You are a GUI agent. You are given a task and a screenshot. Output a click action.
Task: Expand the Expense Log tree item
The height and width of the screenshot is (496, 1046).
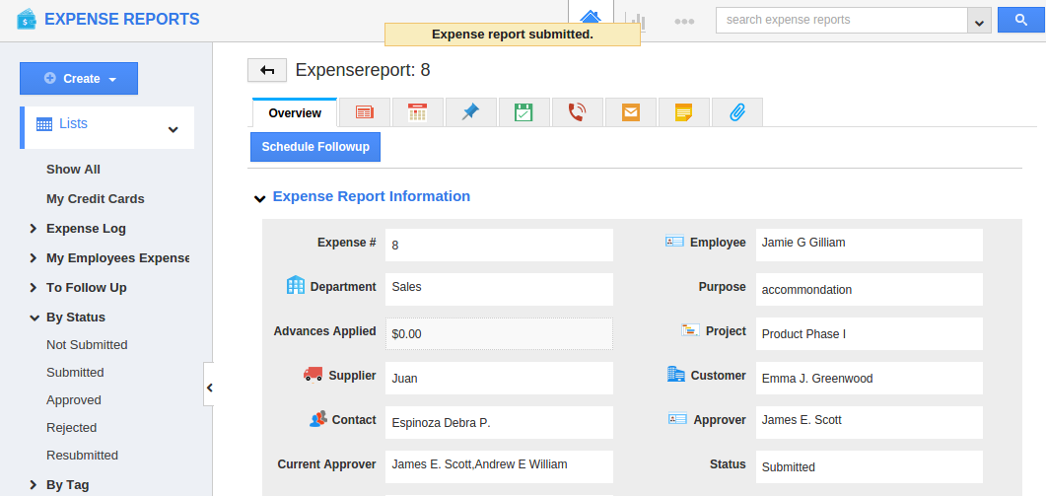pos(34,229)
